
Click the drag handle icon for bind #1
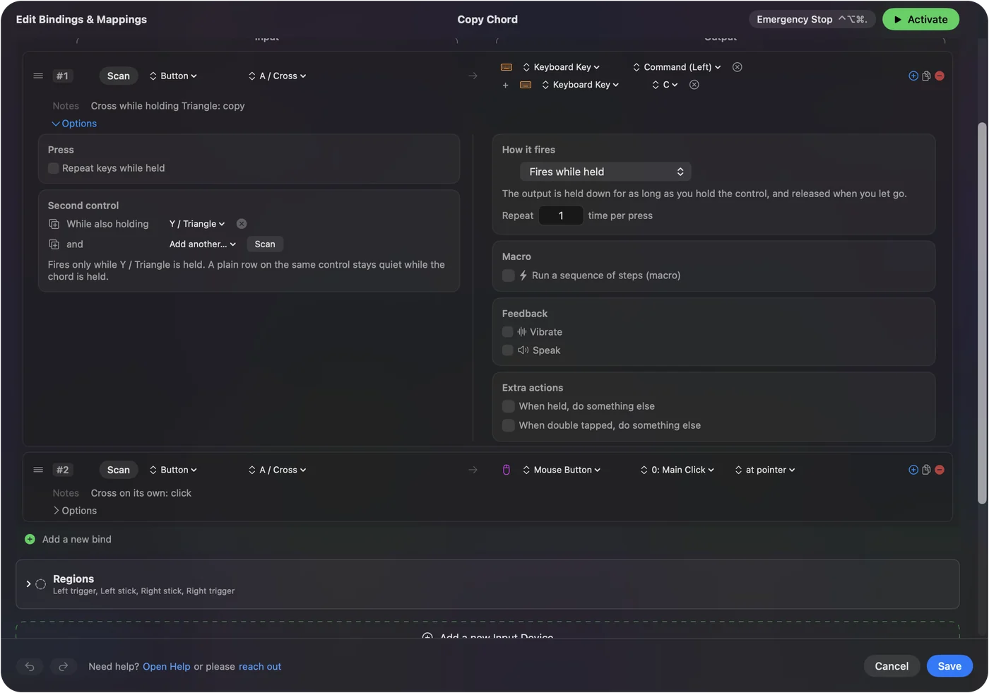click(38, 76)
